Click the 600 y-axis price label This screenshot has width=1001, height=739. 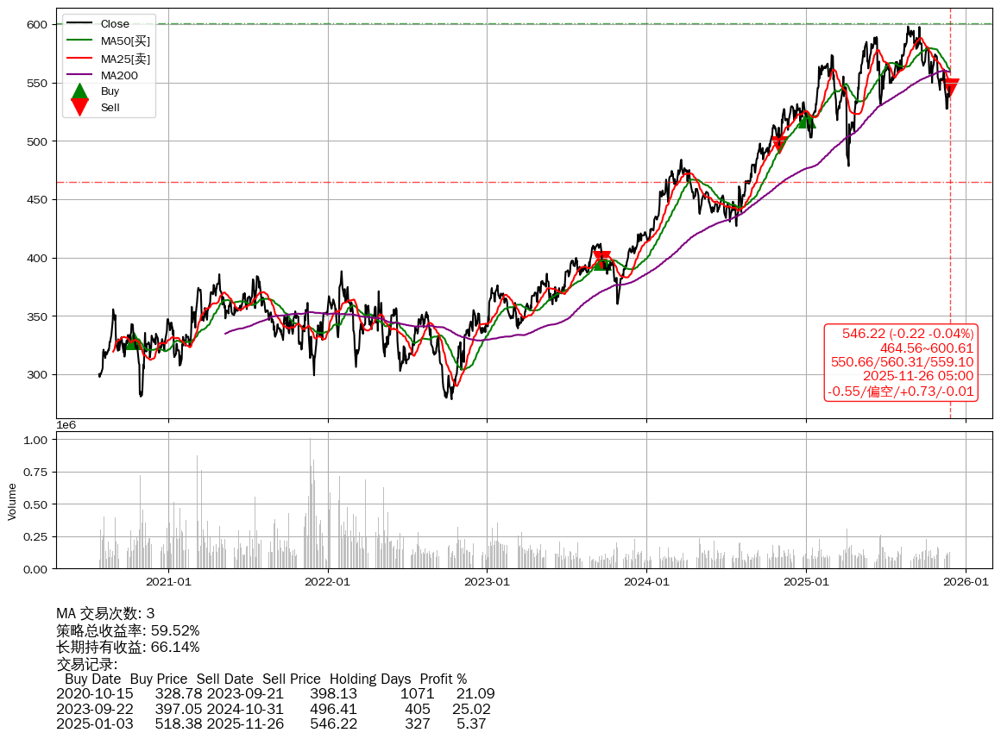[x=35, y=25]
